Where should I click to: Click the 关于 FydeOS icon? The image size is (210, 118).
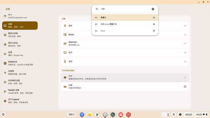click(x=5, y=101)
